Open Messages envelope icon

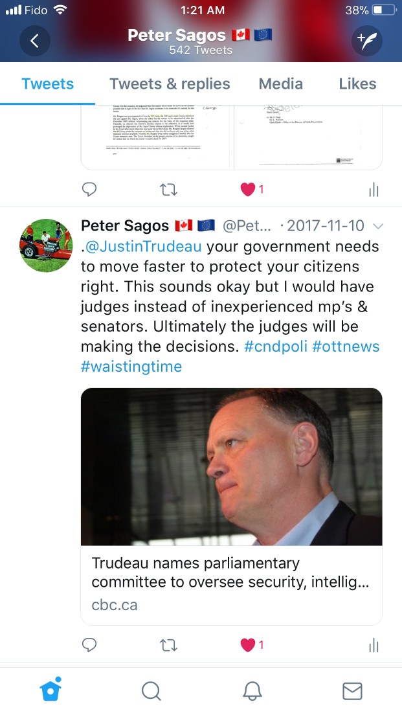click(352, 691)
